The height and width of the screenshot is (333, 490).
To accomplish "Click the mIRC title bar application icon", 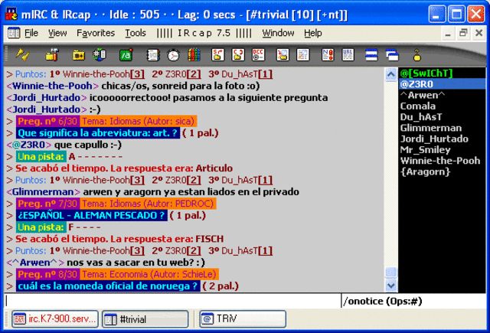I will click(x=11, y=15).
